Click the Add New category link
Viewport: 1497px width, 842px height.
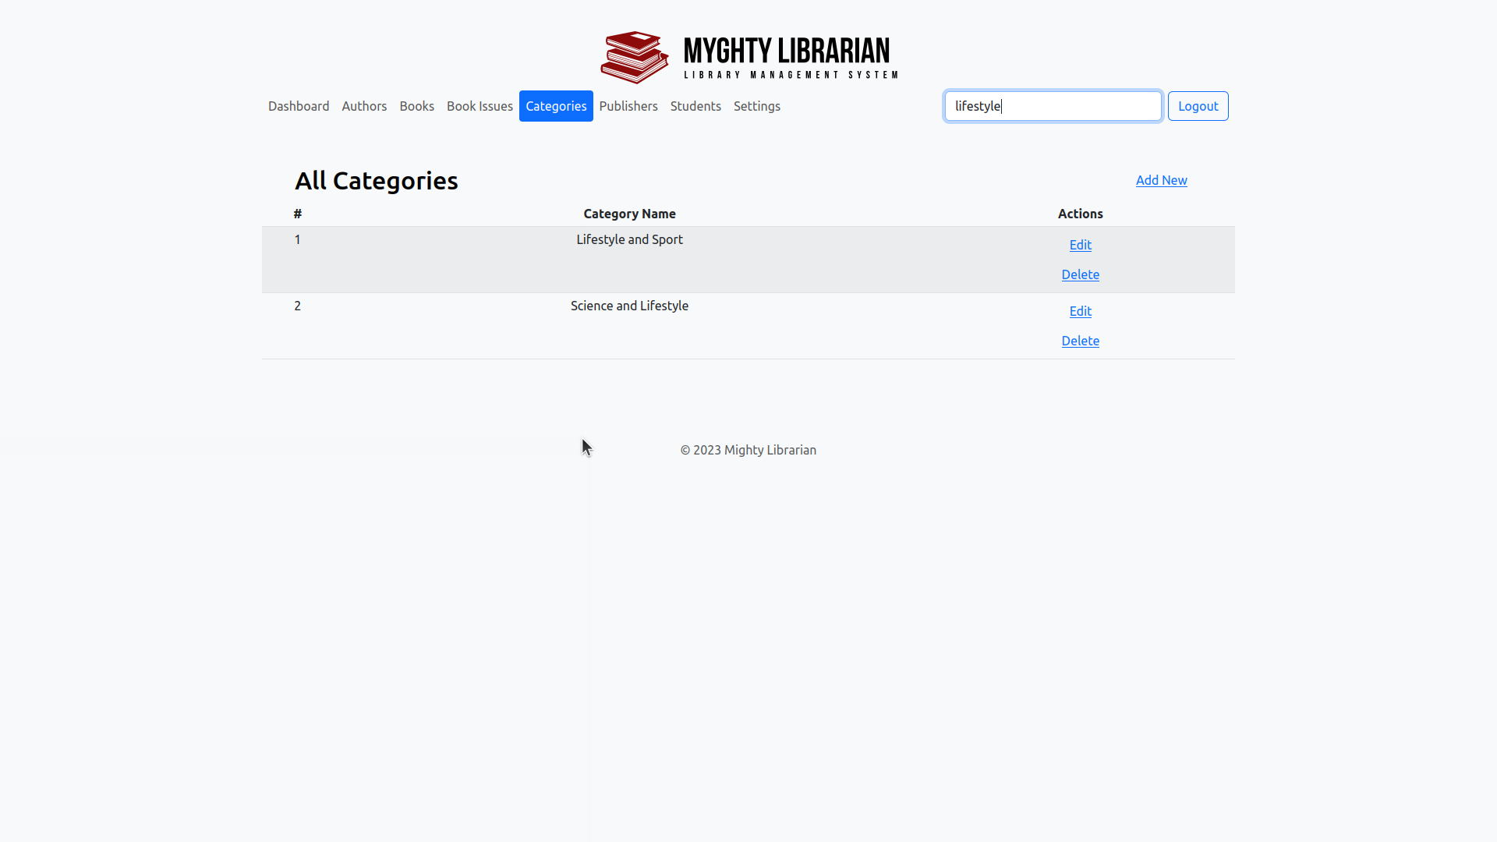click(1161, 180)
